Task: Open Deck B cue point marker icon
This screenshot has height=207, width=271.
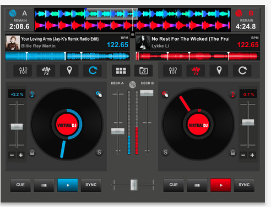Action: click(219, 70)
